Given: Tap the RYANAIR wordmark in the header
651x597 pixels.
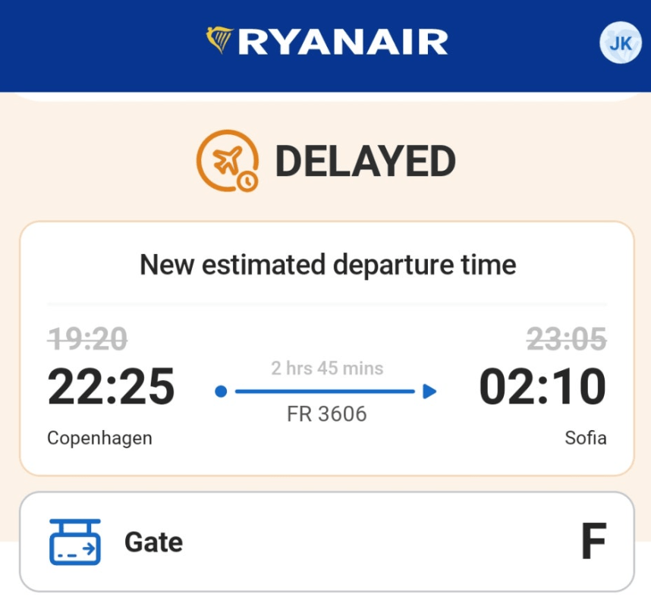Looking at the screenshot, I should 343,42.
